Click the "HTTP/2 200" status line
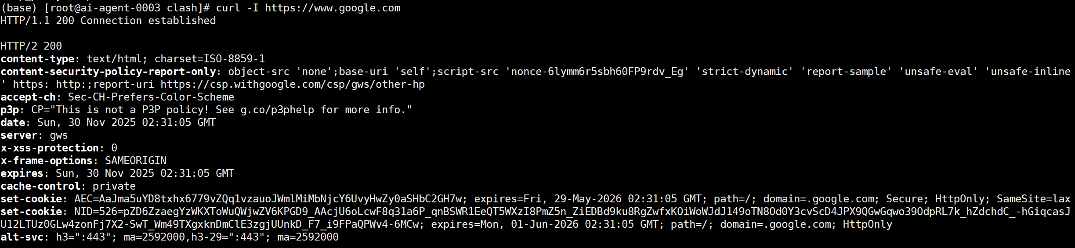The width and height of the screenshot is (1075, 248). (x=31, y=46)
